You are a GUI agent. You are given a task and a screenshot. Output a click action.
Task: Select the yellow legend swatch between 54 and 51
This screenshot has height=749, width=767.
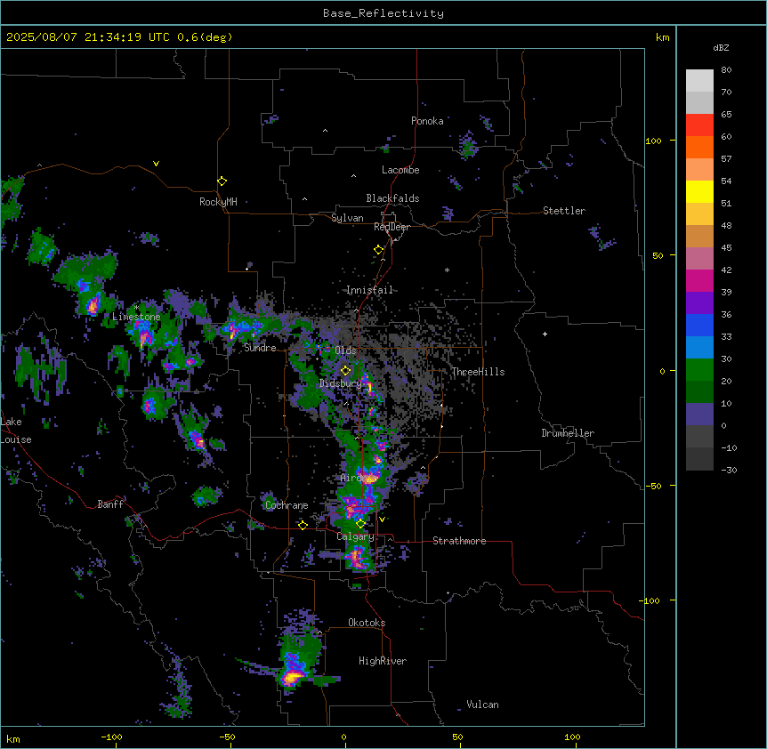(699, 192)
